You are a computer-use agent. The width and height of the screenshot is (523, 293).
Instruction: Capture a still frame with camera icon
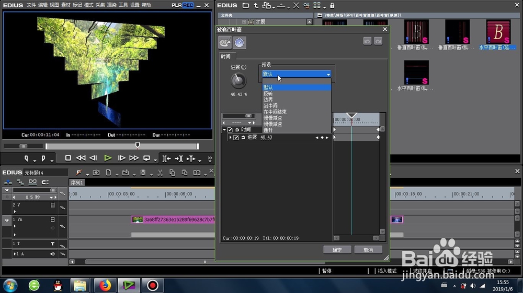96,173
